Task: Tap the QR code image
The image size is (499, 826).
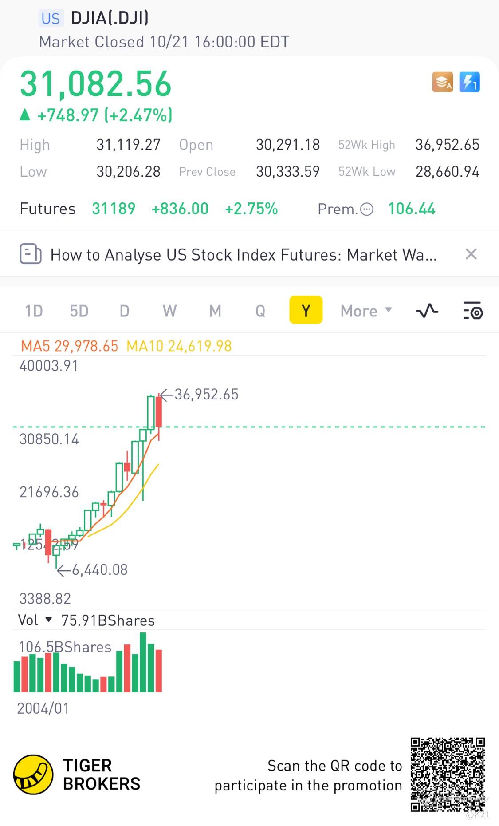Action: coord(447,775)
